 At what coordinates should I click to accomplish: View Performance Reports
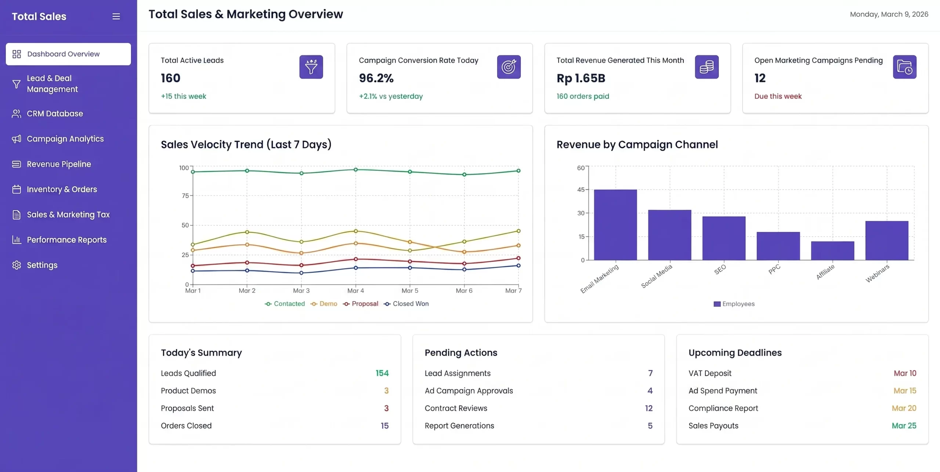click(x=68, y=240)
